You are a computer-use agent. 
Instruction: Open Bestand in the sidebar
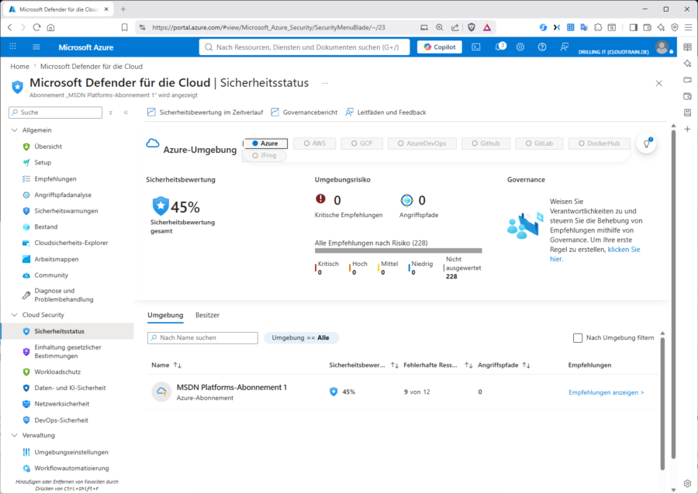tap(46, 227)
